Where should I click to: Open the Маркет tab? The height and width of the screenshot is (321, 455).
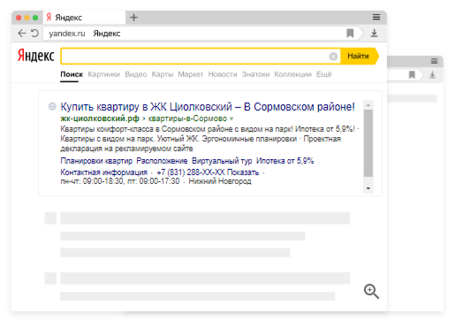[191, 74]
